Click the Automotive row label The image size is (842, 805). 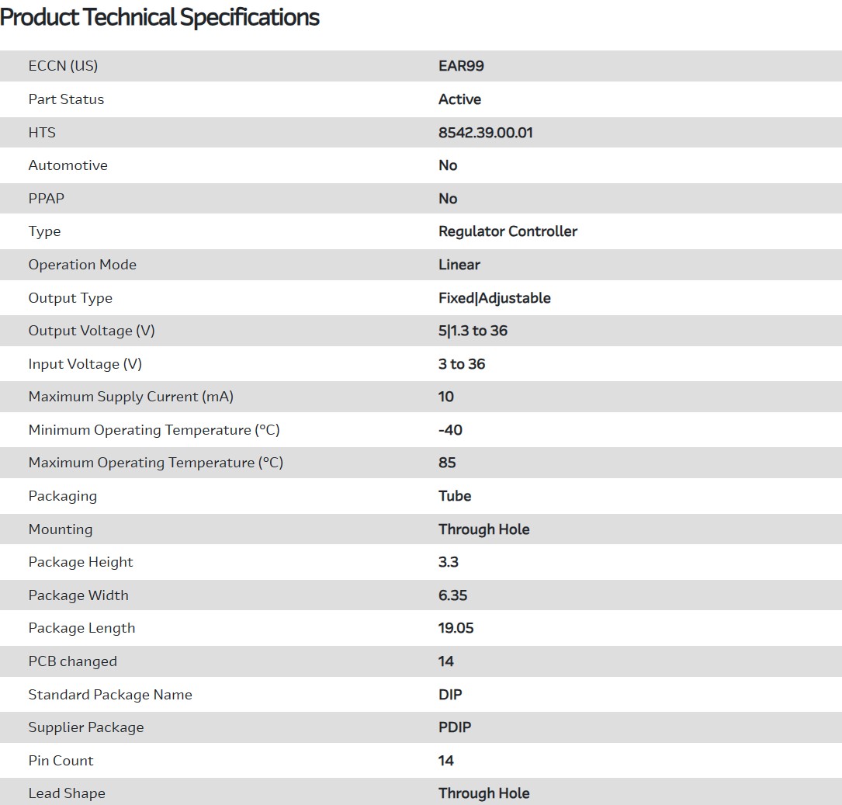pos(68,165)
